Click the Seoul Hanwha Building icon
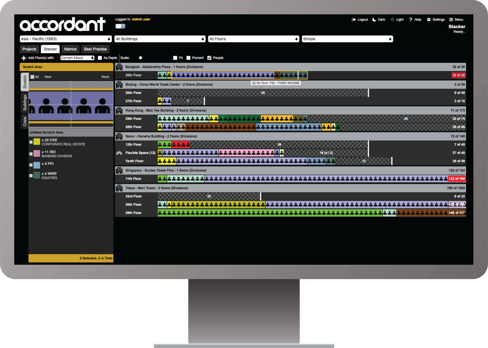Screen dimensions: 488x348 (x=119, y=136)
